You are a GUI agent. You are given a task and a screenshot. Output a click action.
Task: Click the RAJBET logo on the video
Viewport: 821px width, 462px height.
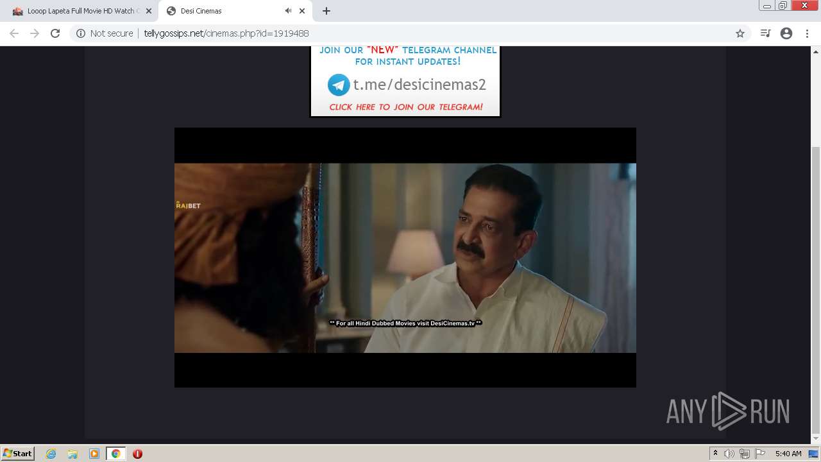(x=188, y=205)
